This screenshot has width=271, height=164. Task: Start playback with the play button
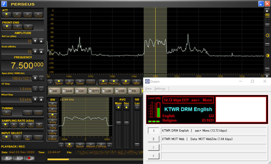(18, 158)
